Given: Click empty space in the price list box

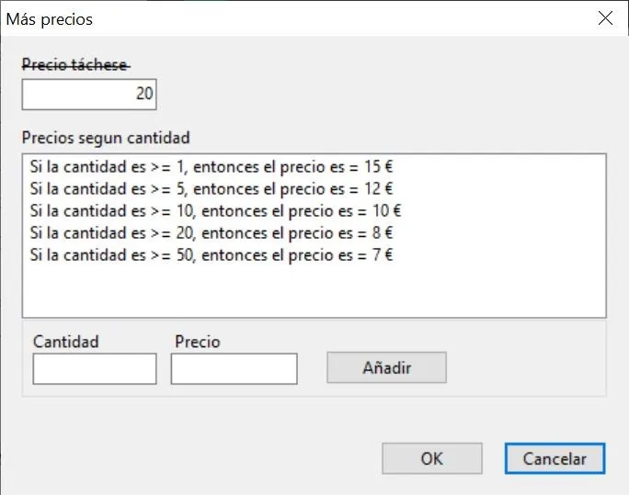Looking at the screenshot, I should pyautogui.click(x=314, y=290).
